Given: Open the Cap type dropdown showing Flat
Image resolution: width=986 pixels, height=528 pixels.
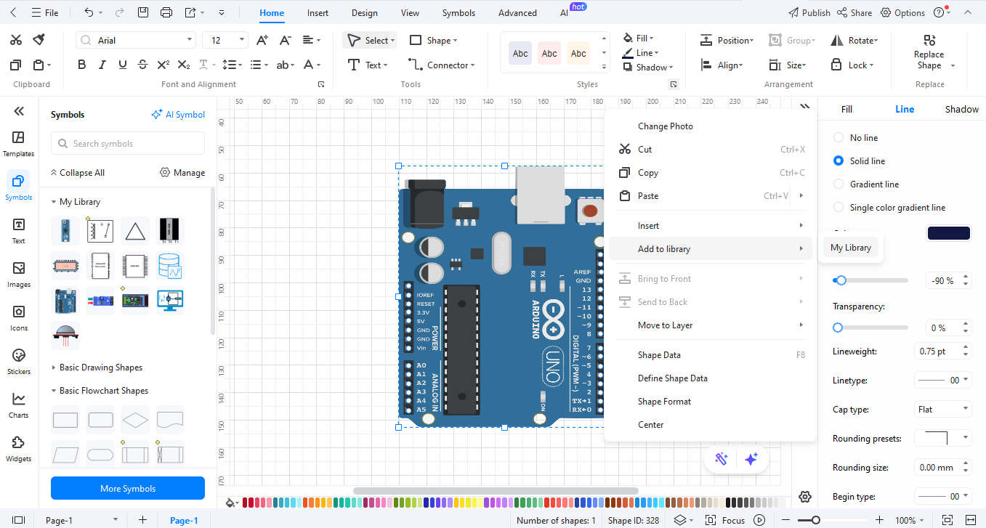Looking at the screenshot, I should click(942, 409).
